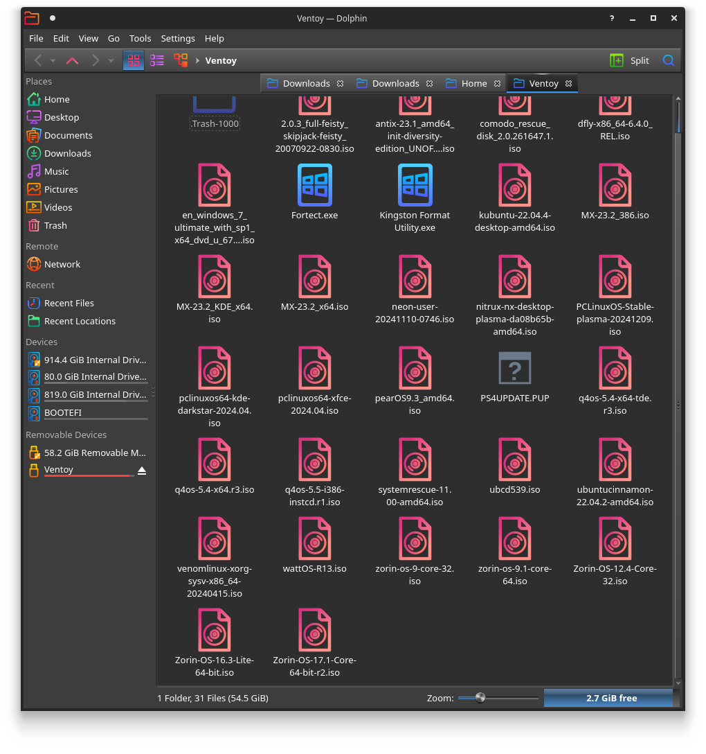706x754 pixels.
Task: Open the File menu
Action: pos(36,39)
